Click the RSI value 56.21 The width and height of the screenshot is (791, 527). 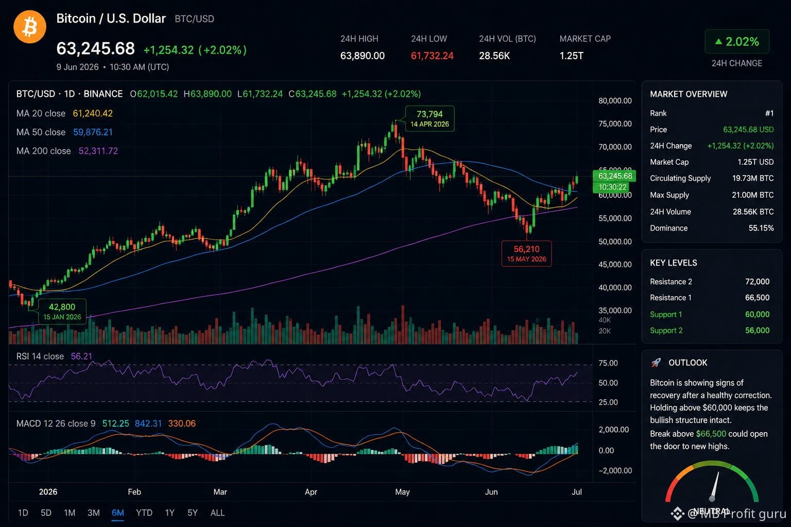tap(81, 356)
